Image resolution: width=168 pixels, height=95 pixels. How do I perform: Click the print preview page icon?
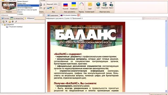tap(44, 4)
